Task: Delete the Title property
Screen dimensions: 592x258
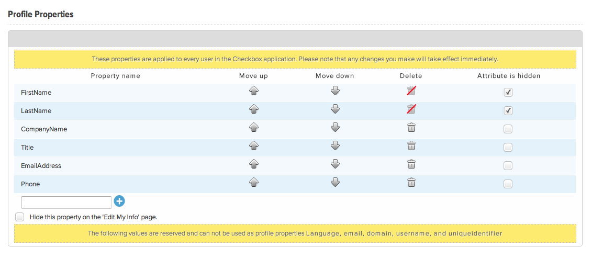Action: point(411,146)
